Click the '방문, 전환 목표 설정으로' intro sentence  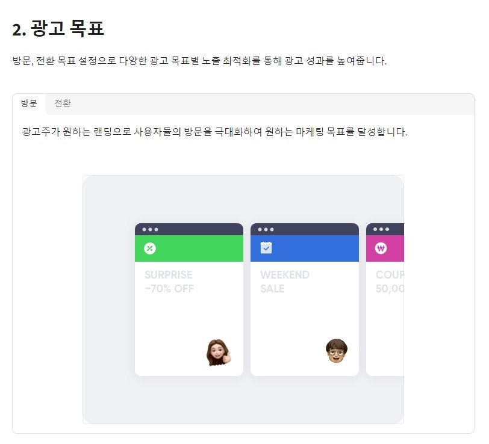pyautogui.click(x=199, y=61)
